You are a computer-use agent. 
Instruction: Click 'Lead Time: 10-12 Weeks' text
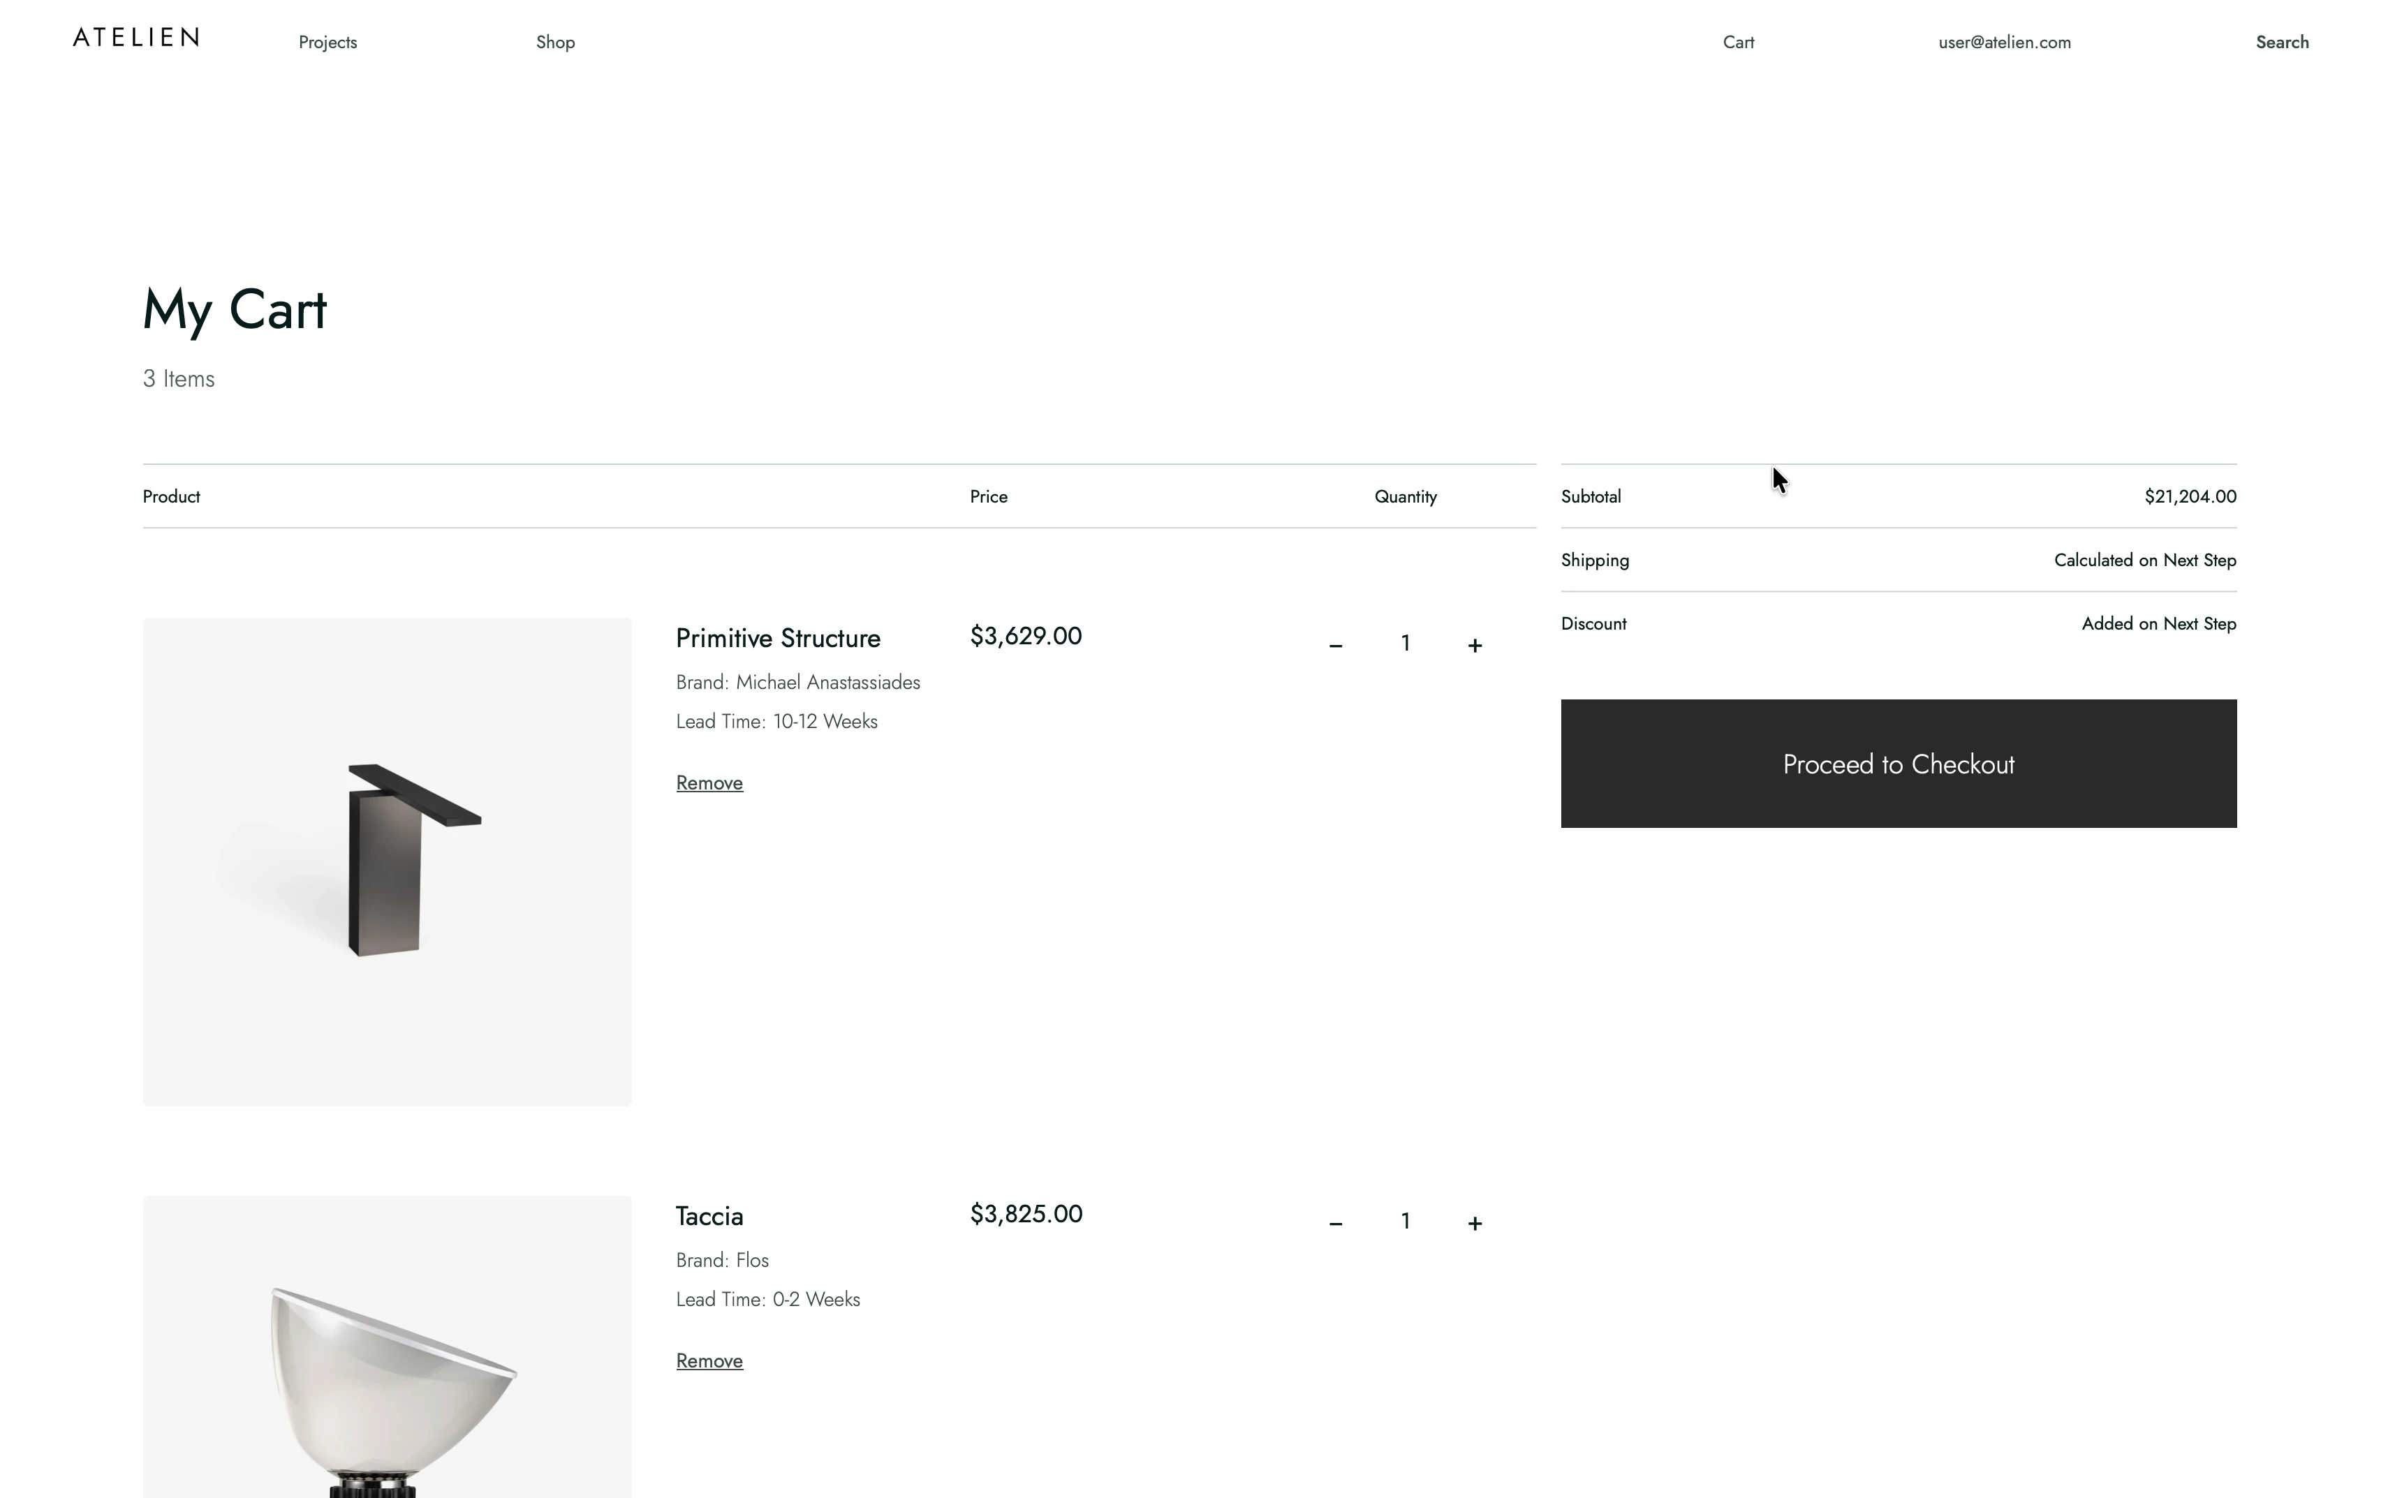[x=777, y=721]
